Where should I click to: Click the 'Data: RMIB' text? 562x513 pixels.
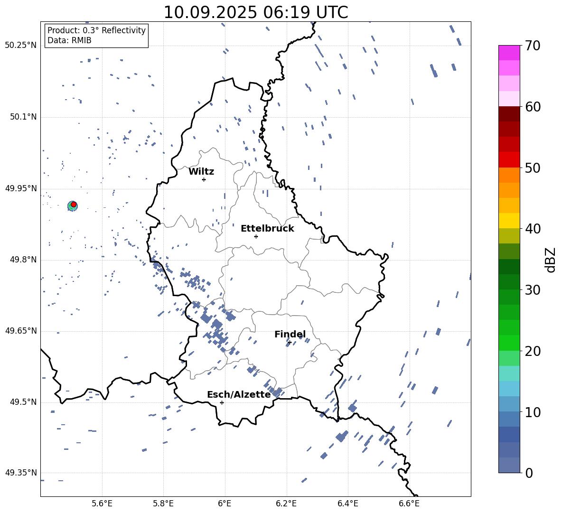coord(69,40)
